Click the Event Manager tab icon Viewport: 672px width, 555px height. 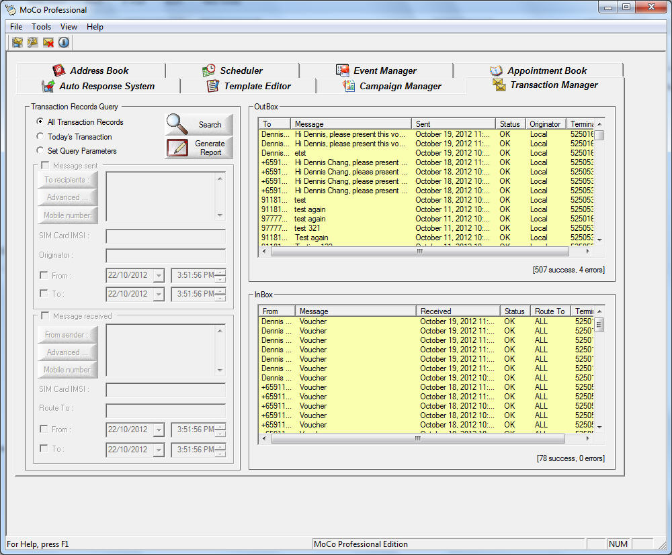[x=343, y=70]
